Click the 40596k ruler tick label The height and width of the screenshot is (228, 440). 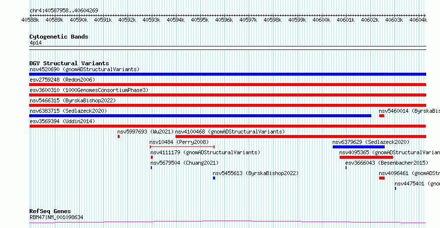[x=223, y=20]
